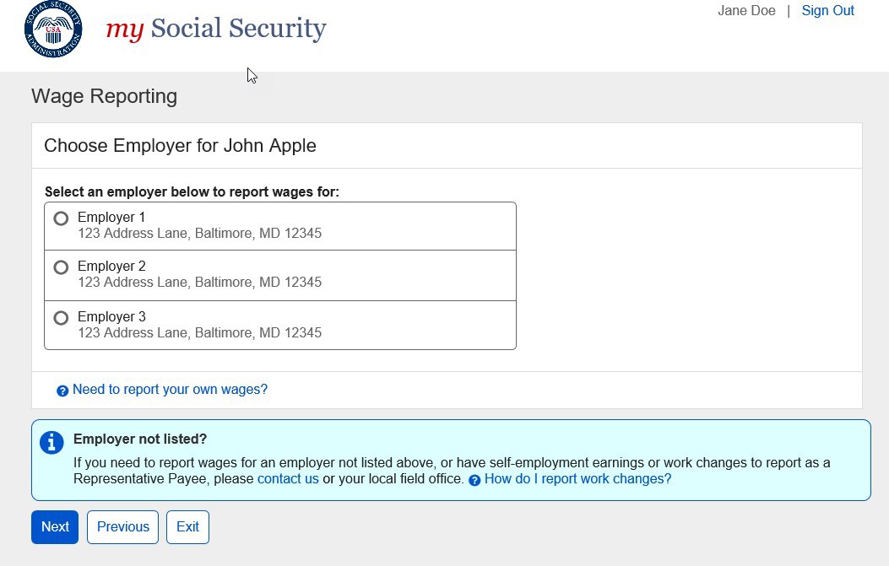Choose the Employer 2 radio option

(x=61, y=267)
